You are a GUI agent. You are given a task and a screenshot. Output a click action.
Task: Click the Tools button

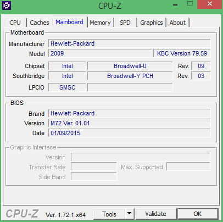109,214
